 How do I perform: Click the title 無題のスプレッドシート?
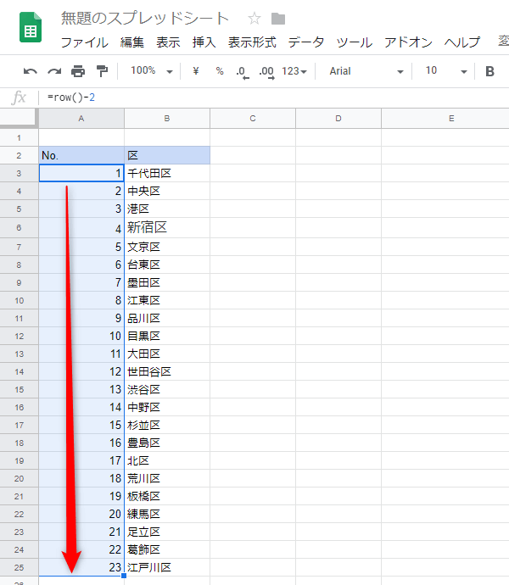(145, 19)
